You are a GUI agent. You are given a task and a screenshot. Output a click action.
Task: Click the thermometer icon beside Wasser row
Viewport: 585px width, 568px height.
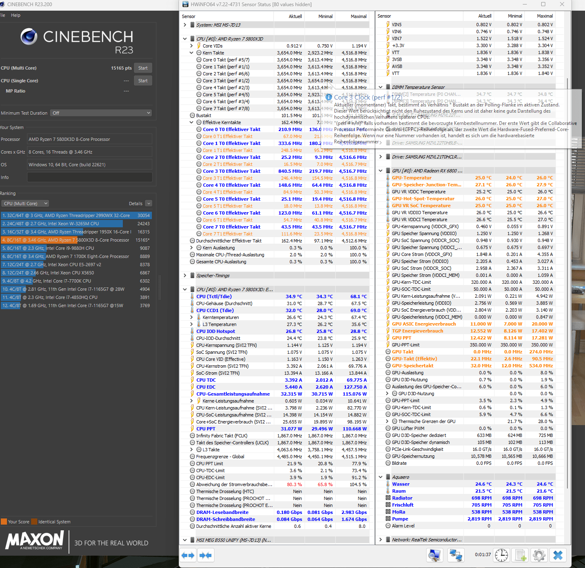[388, 484]
